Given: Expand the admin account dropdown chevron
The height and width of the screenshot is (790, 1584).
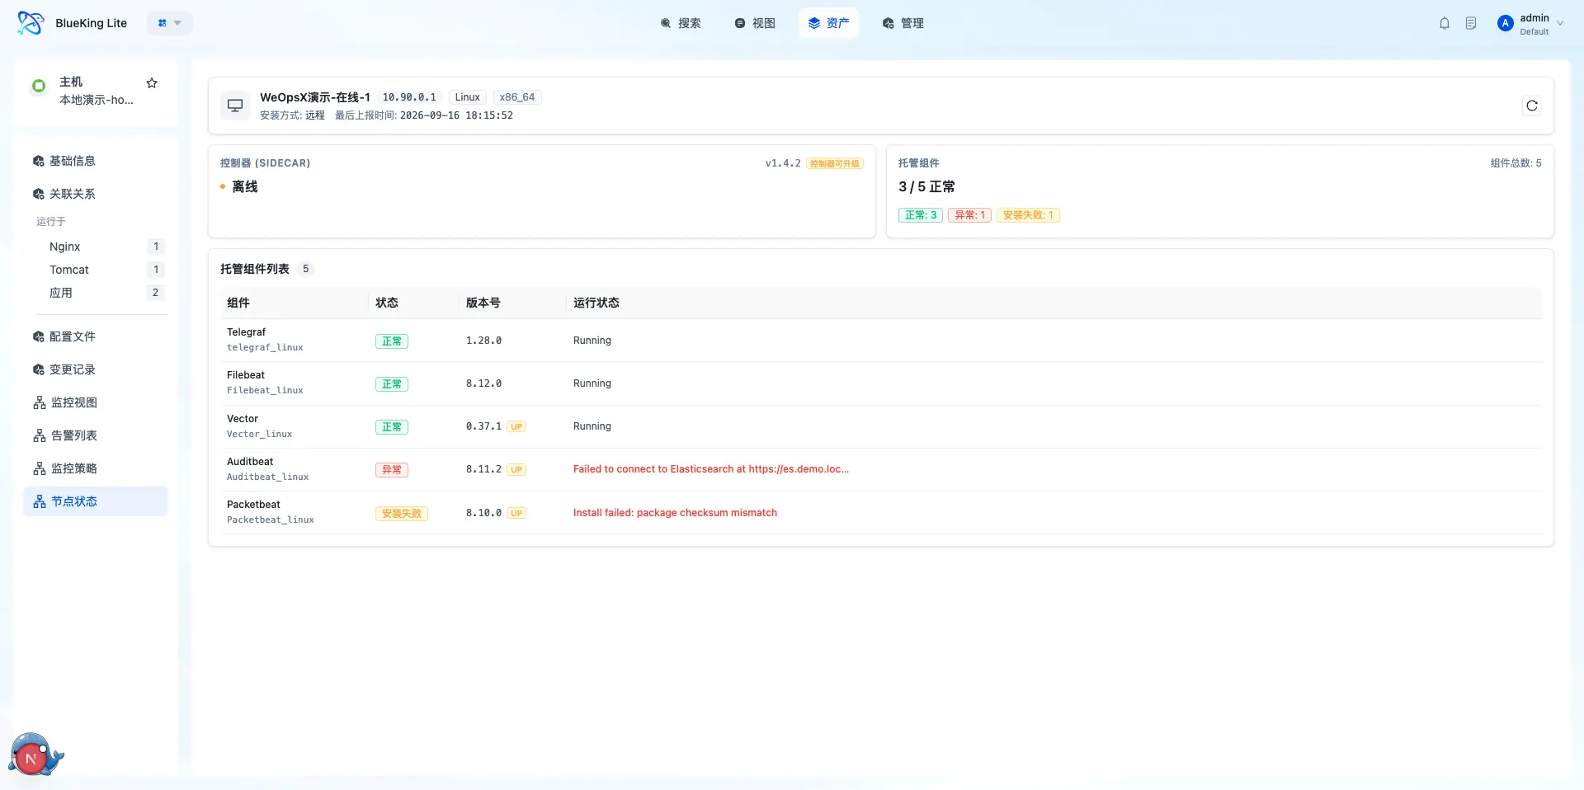Looking at the screenshot, I should tap(1560, 24).
